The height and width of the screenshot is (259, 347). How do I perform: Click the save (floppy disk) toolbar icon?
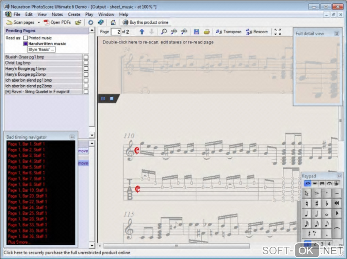coord(196,32)
